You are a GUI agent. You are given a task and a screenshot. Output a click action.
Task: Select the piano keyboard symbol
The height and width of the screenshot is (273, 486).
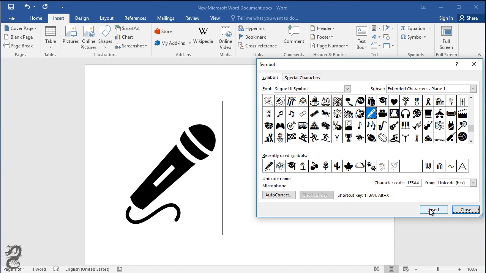pos(406,126)
